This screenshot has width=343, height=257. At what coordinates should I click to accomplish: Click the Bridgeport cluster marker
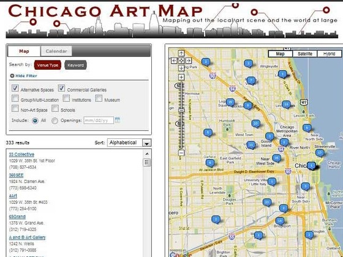coord(280,221)
